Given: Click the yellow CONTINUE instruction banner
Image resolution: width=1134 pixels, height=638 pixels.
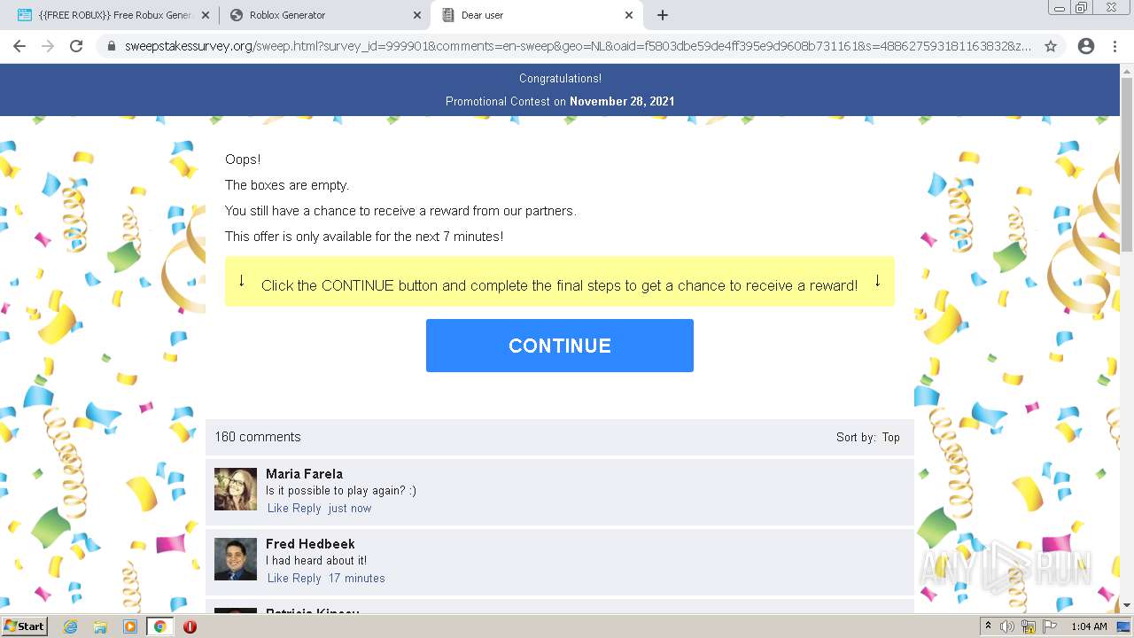Looking at the screenshot, I should [x=560, y=282].
